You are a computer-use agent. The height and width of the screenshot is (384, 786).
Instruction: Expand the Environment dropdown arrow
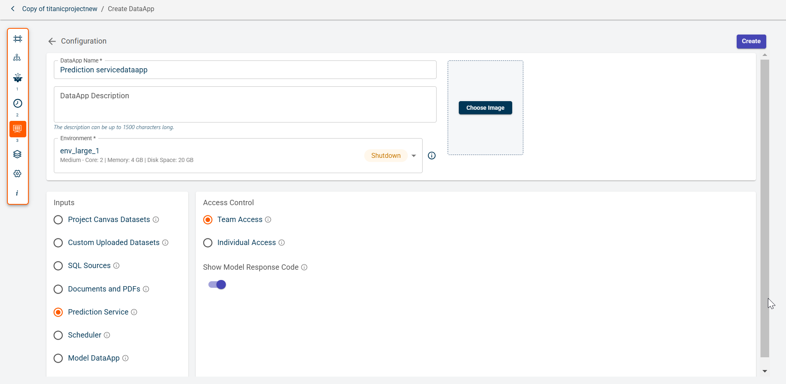click(414, 156)
